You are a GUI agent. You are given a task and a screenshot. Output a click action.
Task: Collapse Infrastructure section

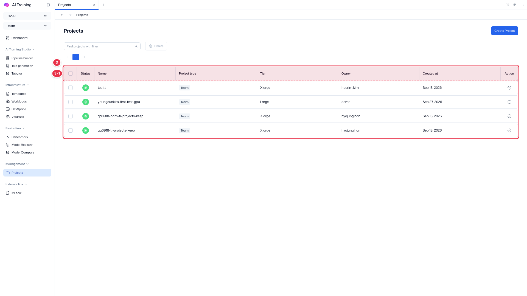[x=17, y=85]
